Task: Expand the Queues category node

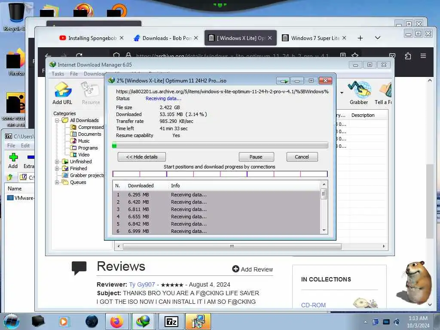Action: tap(57, 182)
